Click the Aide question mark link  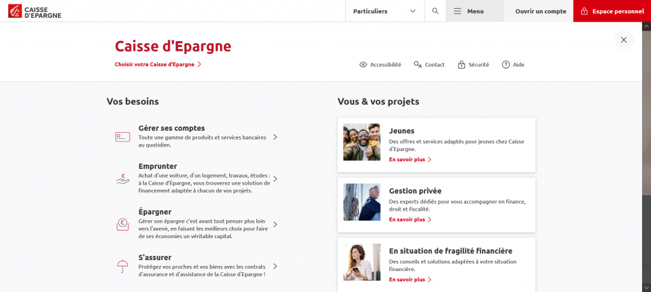tap(513, 65)
